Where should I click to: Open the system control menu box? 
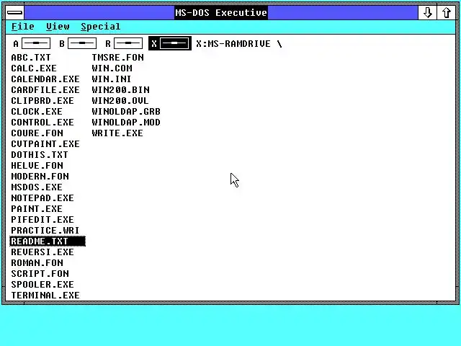pyautogui.click(x=14, y=13)
